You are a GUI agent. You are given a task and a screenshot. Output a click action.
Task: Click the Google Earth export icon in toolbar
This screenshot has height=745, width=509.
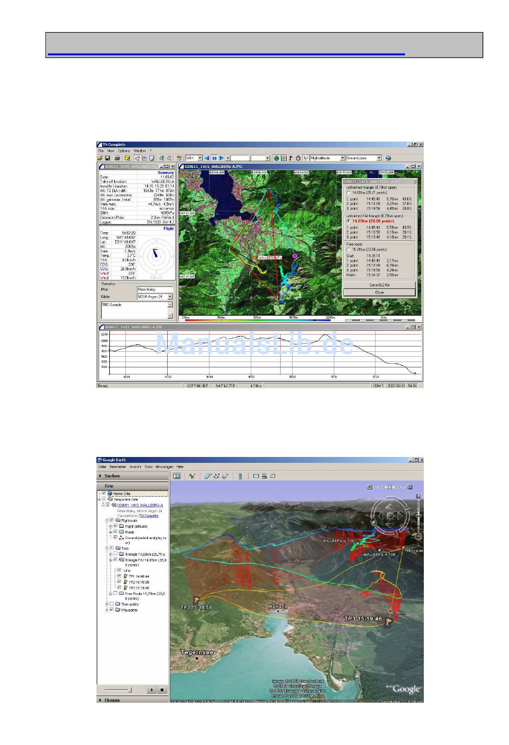pos(388,158)
